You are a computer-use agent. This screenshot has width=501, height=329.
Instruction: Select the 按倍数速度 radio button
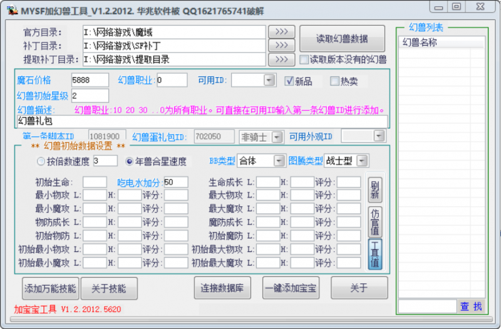[x=41, y=162]
